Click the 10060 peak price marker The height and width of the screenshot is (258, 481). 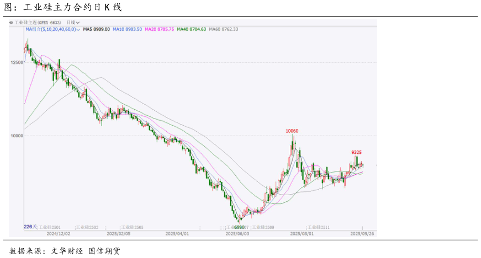pyautogui.click(x=292, y=131)
